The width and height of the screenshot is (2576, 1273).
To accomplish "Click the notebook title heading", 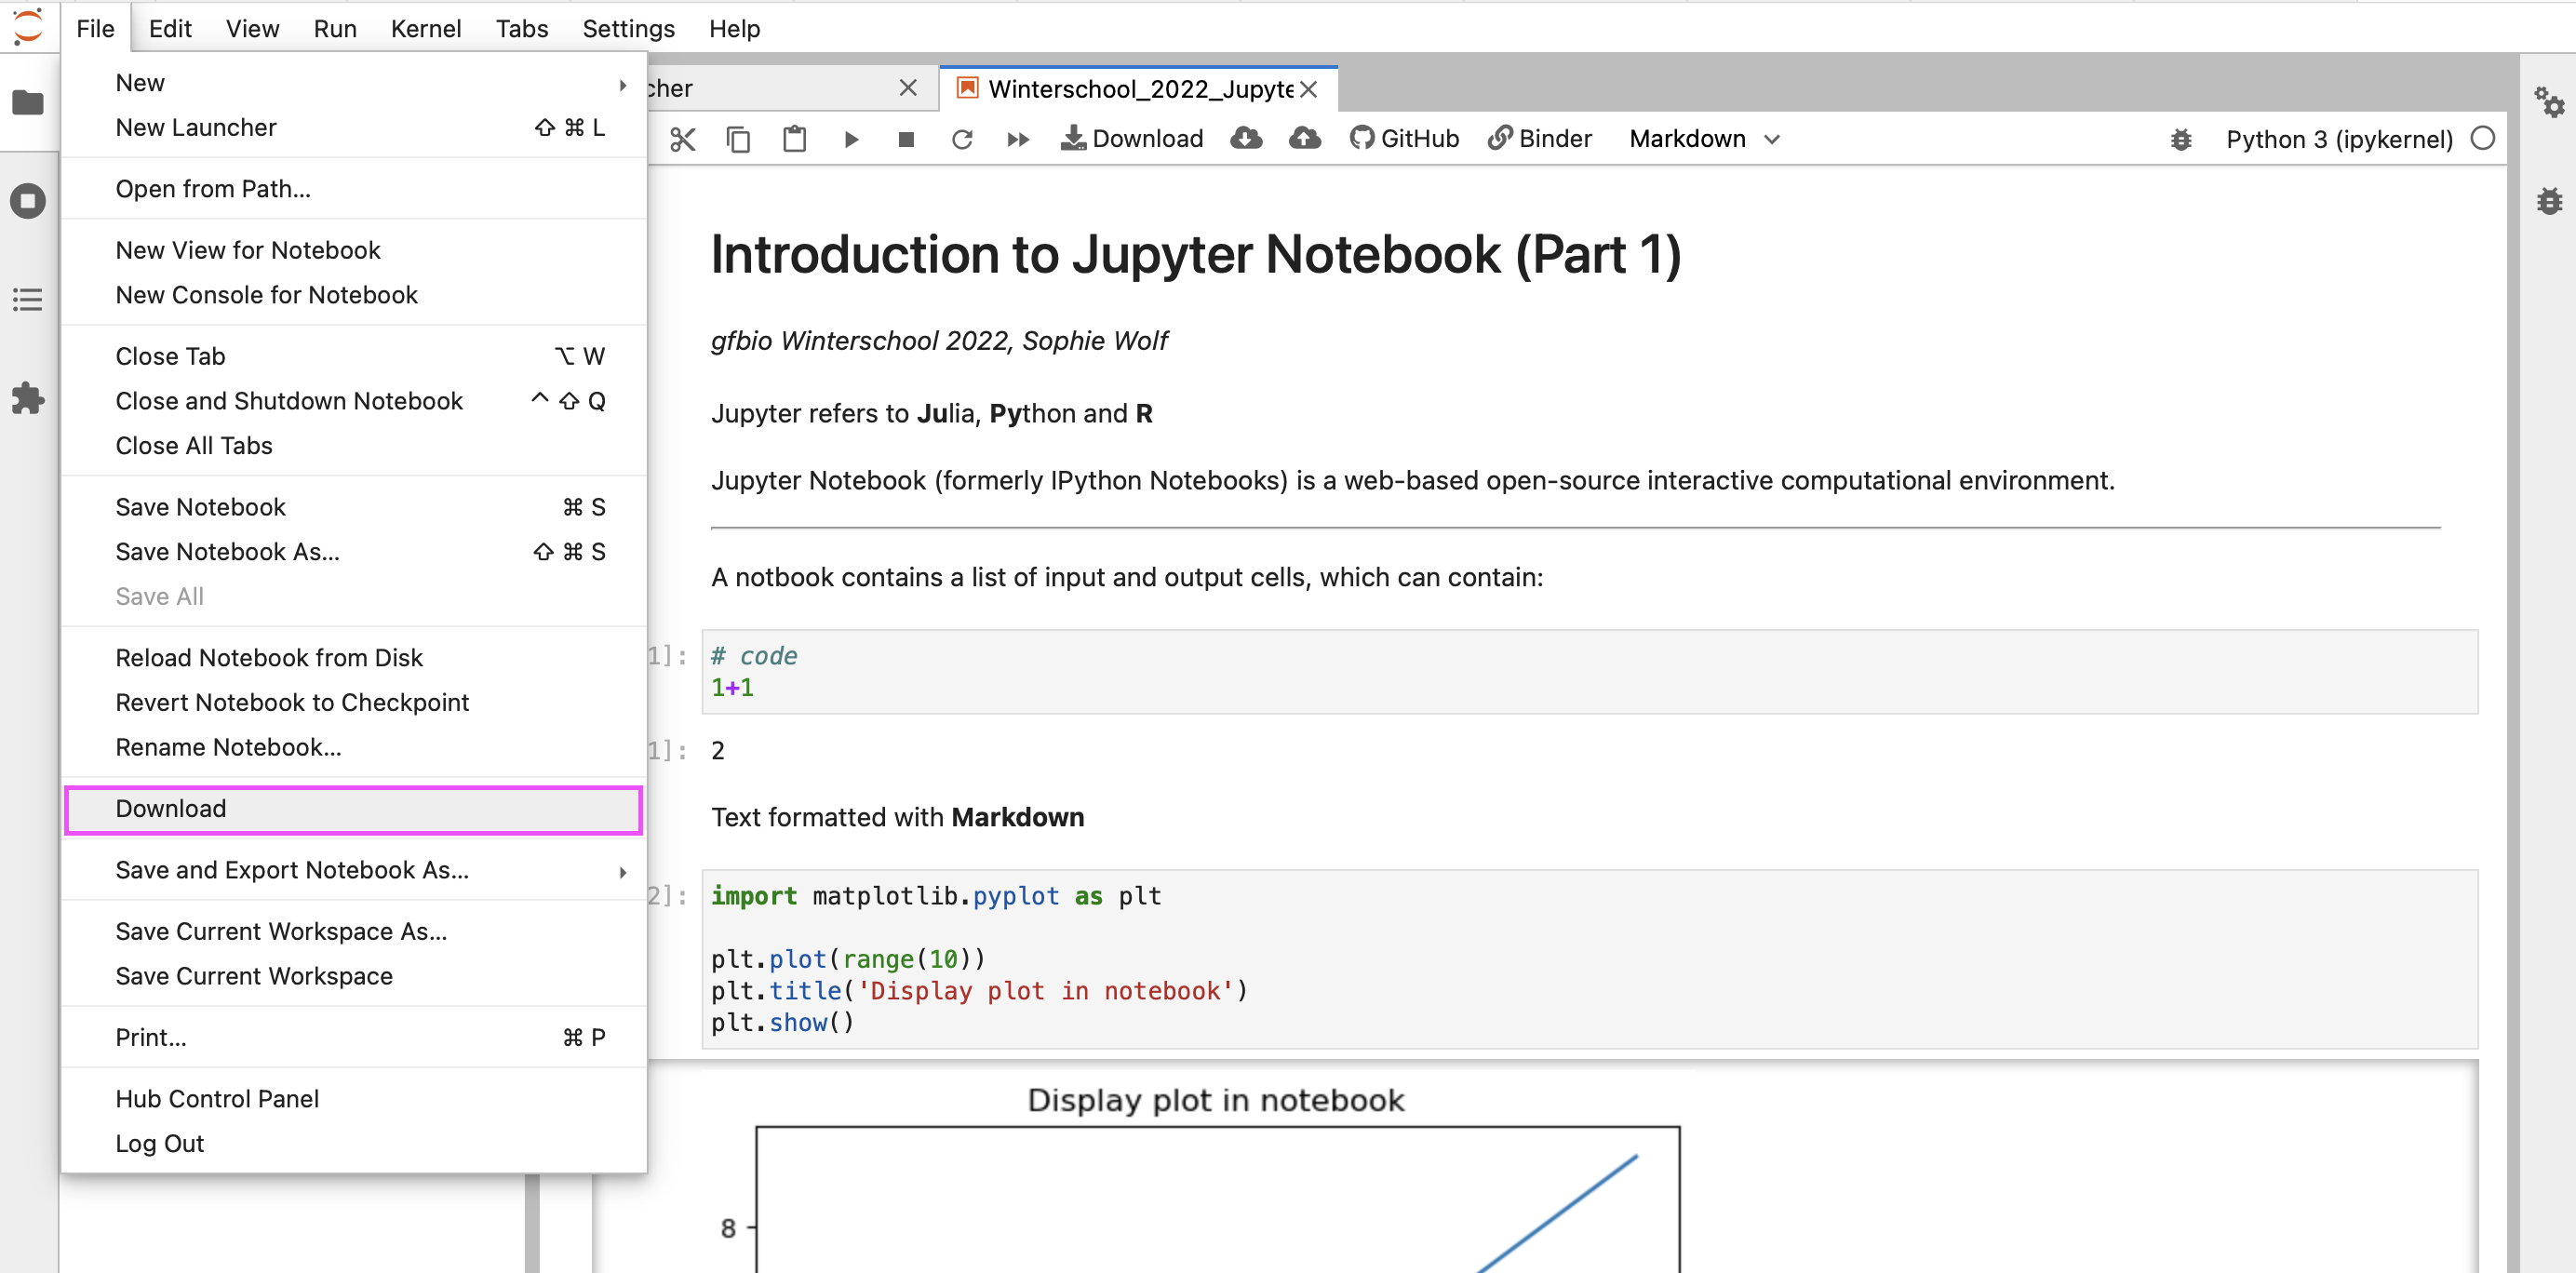I will pyautogui.click(x=1195, y=255).
